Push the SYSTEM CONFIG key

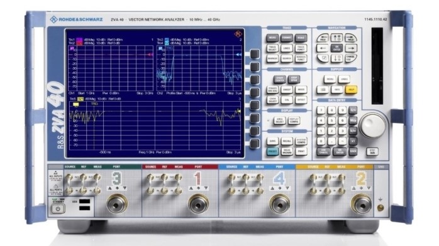click(301, 141)
